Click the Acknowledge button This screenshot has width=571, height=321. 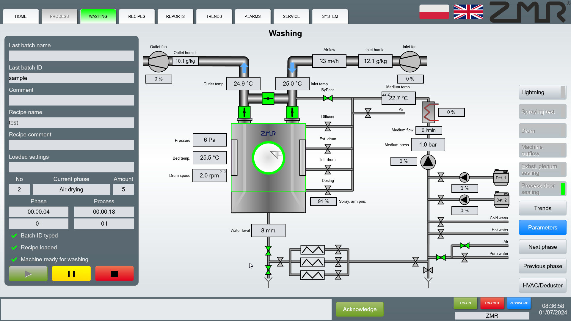(x=360, y=309)
